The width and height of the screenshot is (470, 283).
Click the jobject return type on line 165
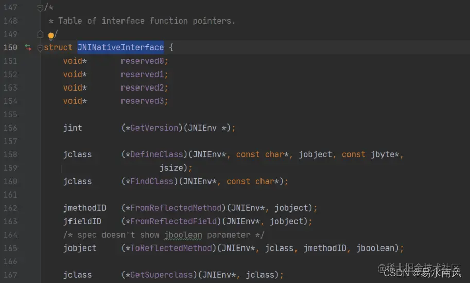coord(80,248)
